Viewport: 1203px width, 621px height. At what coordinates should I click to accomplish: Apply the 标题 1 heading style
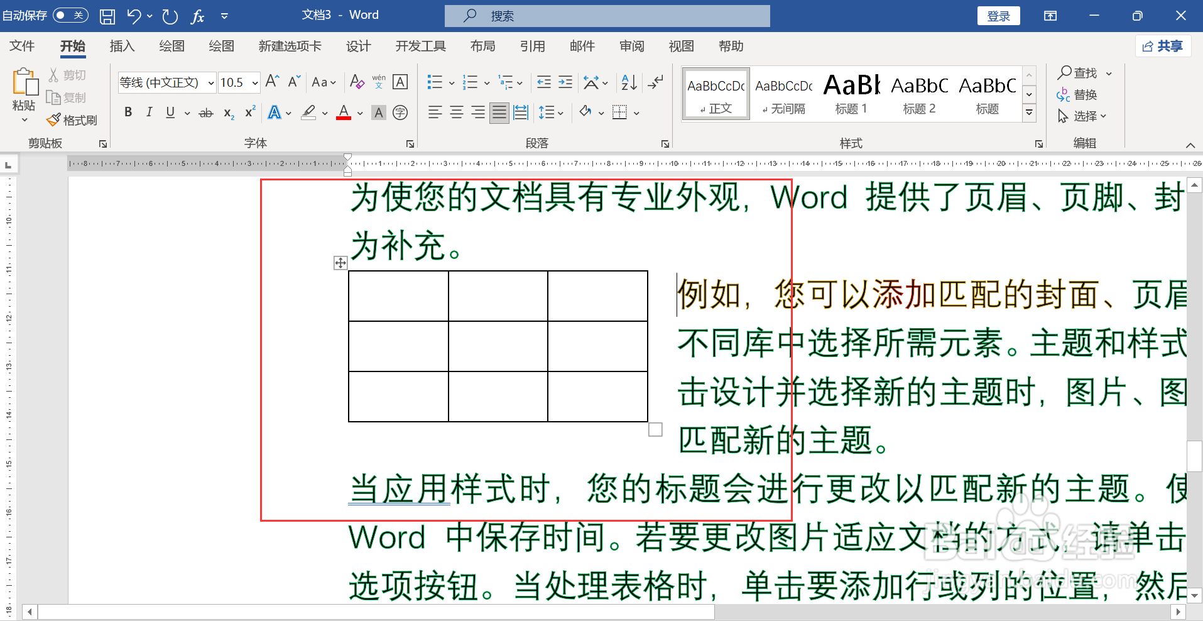click(x=851, y=94)
